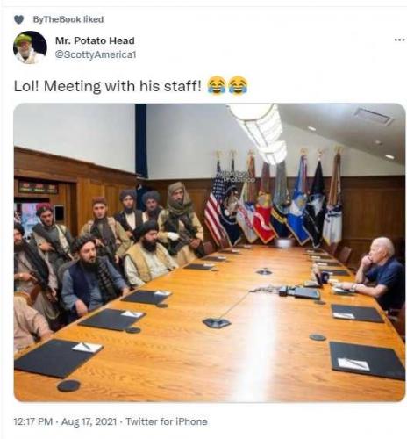Click the second laughing-crying emoji
The image size is (407, 439).
coord(238,85)
